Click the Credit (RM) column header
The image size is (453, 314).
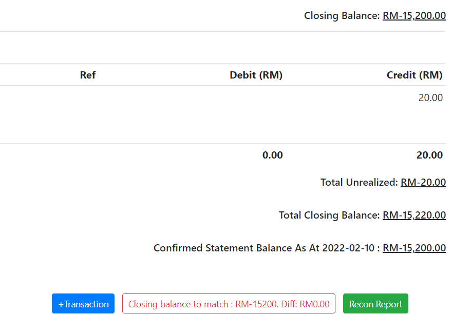pos(414,75)
